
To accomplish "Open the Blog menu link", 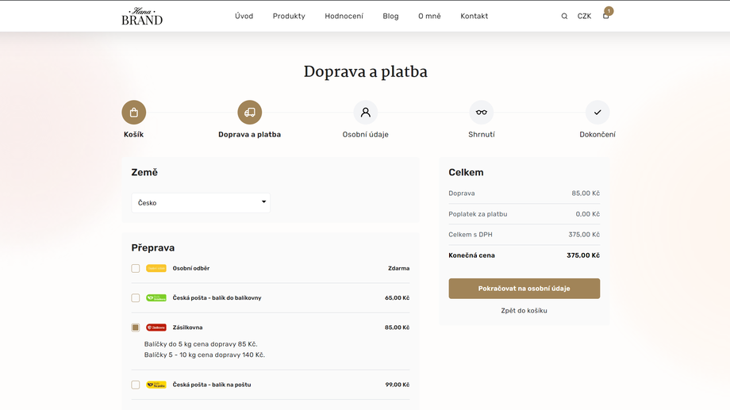I will 390,16.
